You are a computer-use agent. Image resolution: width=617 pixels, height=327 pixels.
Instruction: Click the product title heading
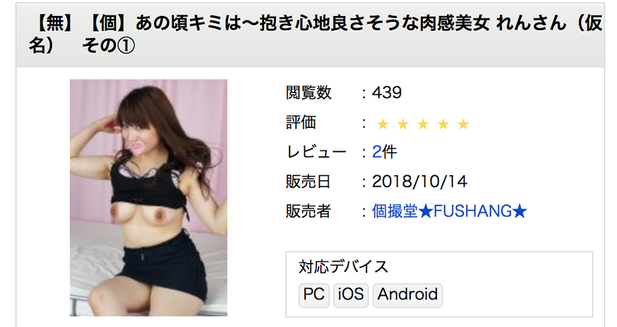click(x=316, y=35)
